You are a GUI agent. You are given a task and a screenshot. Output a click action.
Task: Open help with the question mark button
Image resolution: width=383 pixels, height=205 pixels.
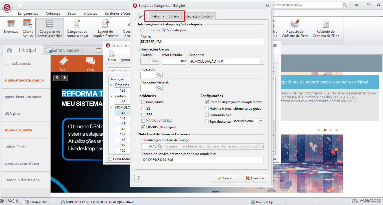coord(138,178)
